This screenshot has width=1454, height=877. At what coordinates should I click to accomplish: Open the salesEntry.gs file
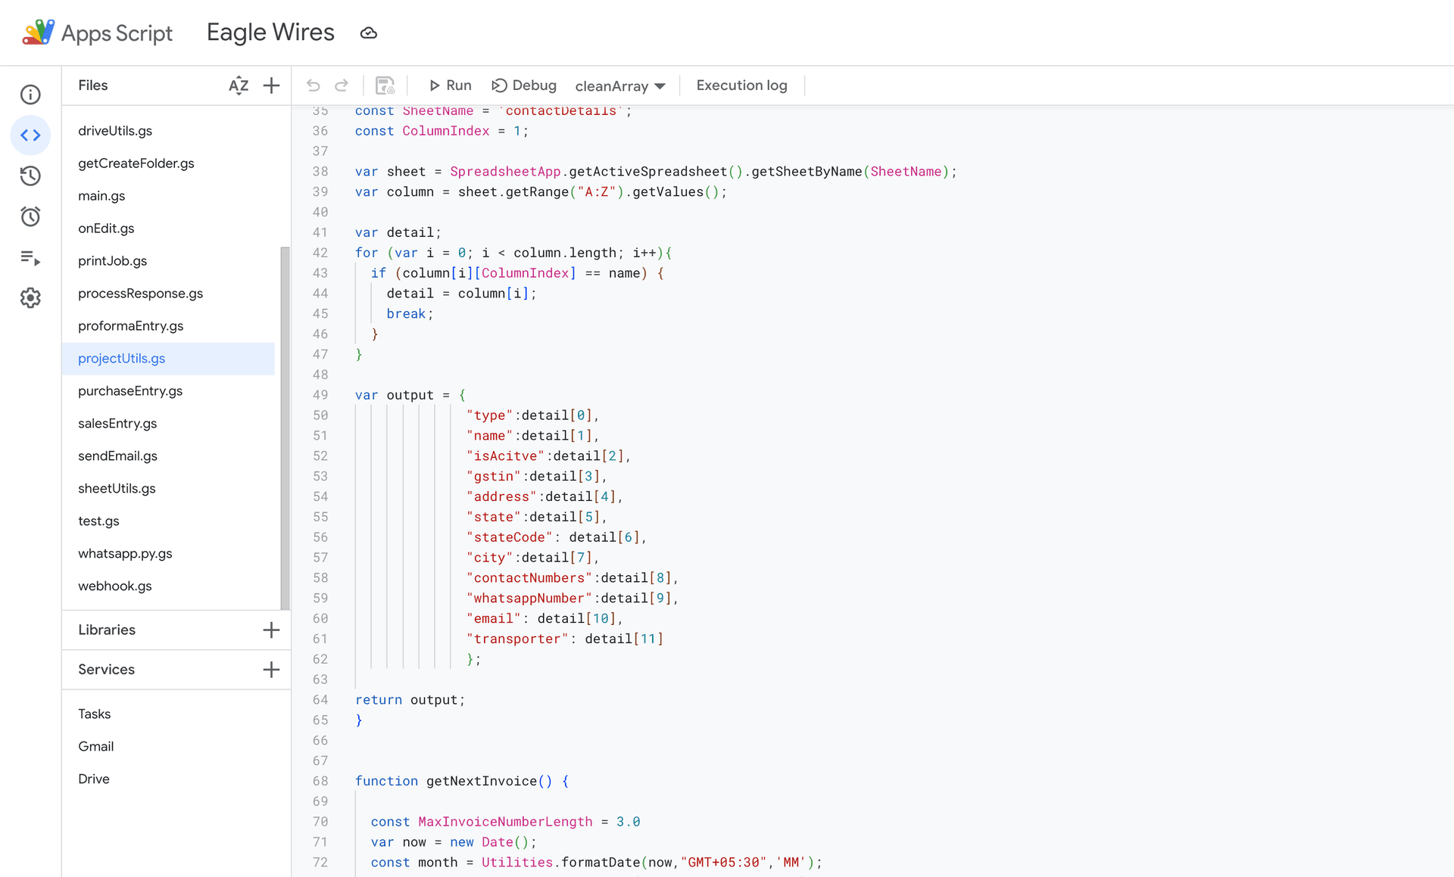click(117, 424)
